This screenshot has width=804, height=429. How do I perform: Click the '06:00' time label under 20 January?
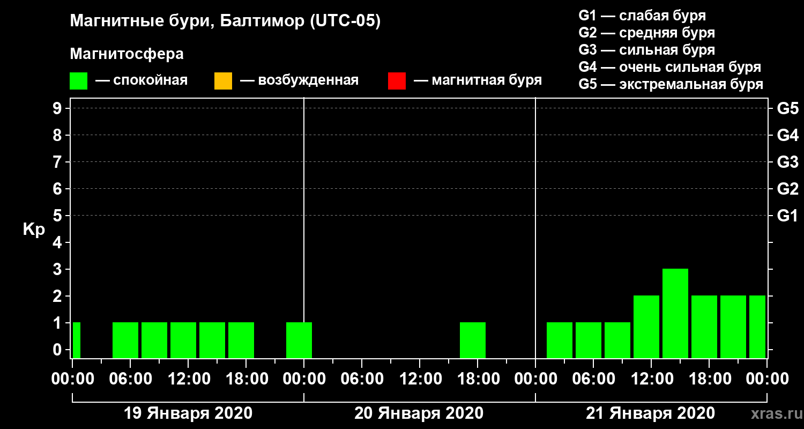tap(362, 379)
